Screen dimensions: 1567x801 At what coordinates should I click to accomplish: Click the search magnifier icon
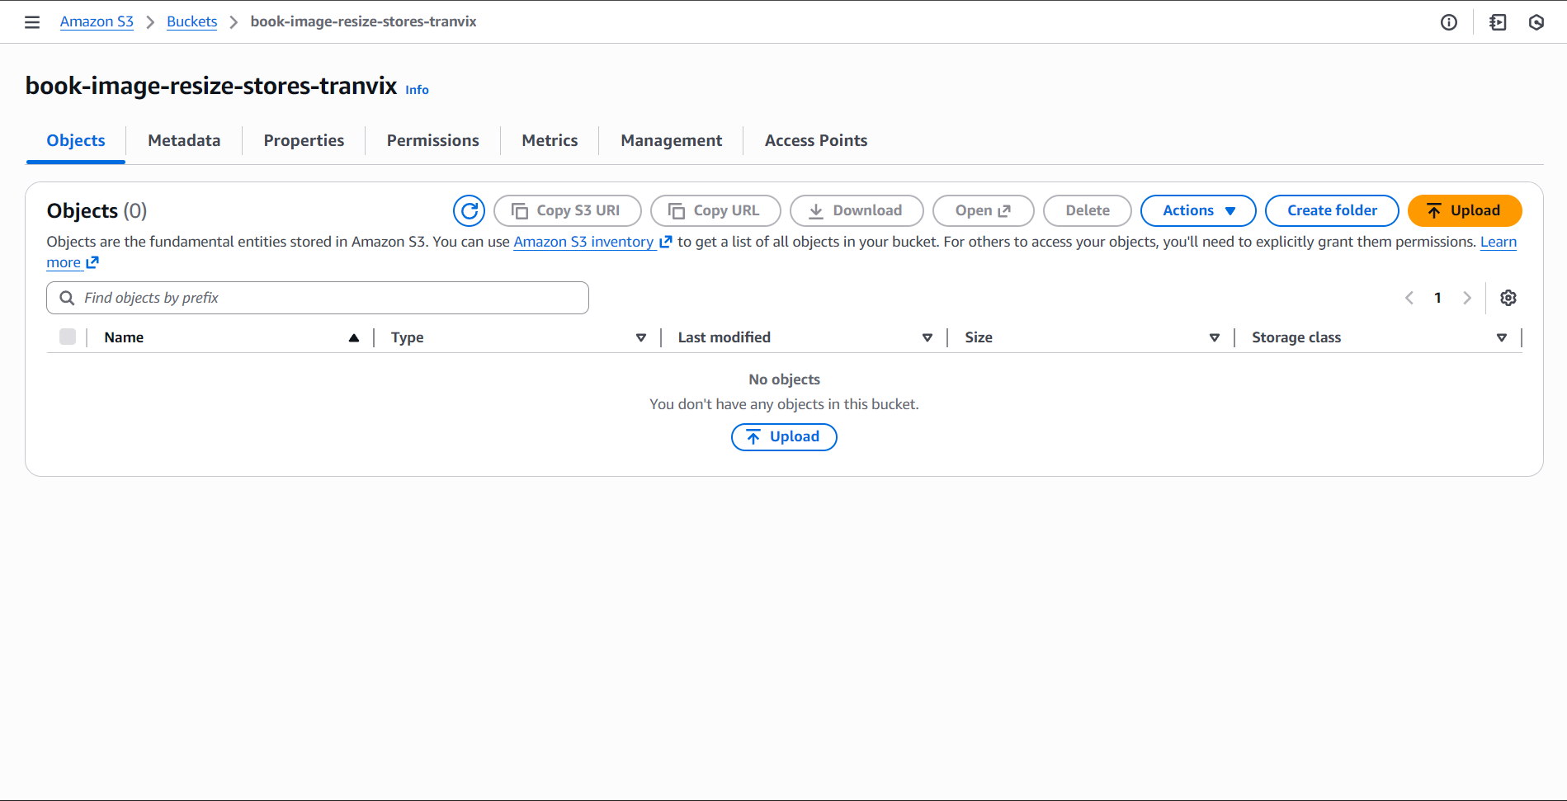pos(68,298)
